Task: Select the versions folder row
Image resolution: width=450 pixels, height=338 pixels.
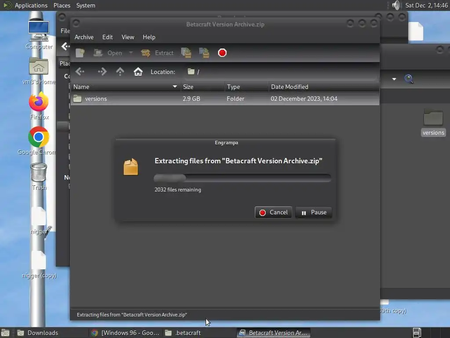Action: [225, 99]
